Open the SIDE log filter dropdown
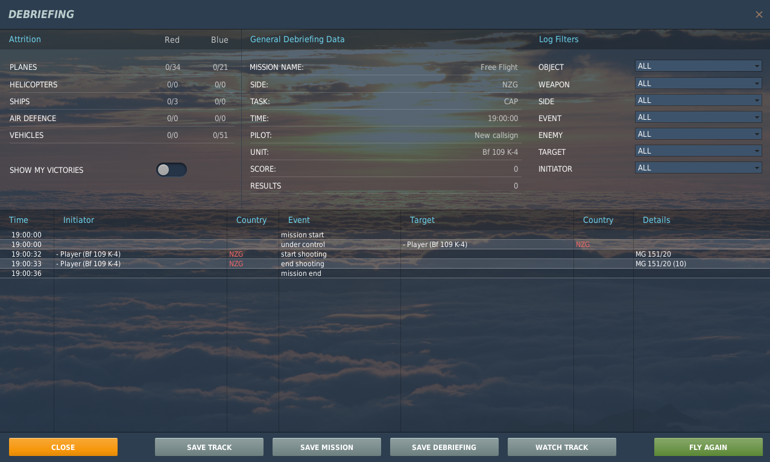770x462 pixels. pyautogui.click(x=698, y=101)
